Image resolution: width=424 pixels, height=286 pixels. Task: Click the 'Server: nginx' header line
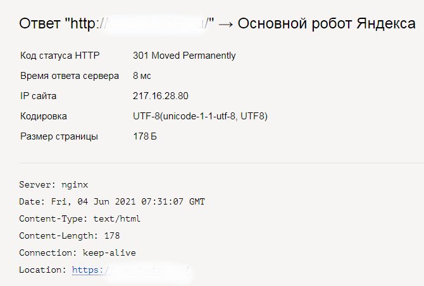click(54, 185)
